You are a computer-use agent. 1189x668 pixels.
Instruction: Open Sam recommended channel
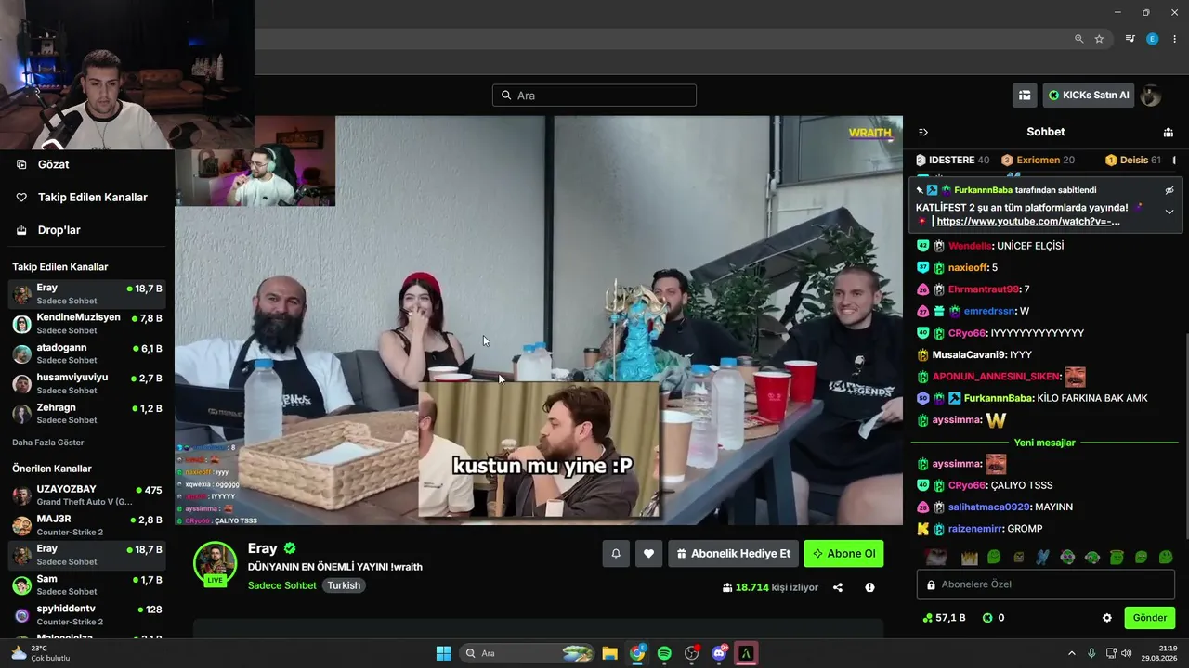pos(87,585)
